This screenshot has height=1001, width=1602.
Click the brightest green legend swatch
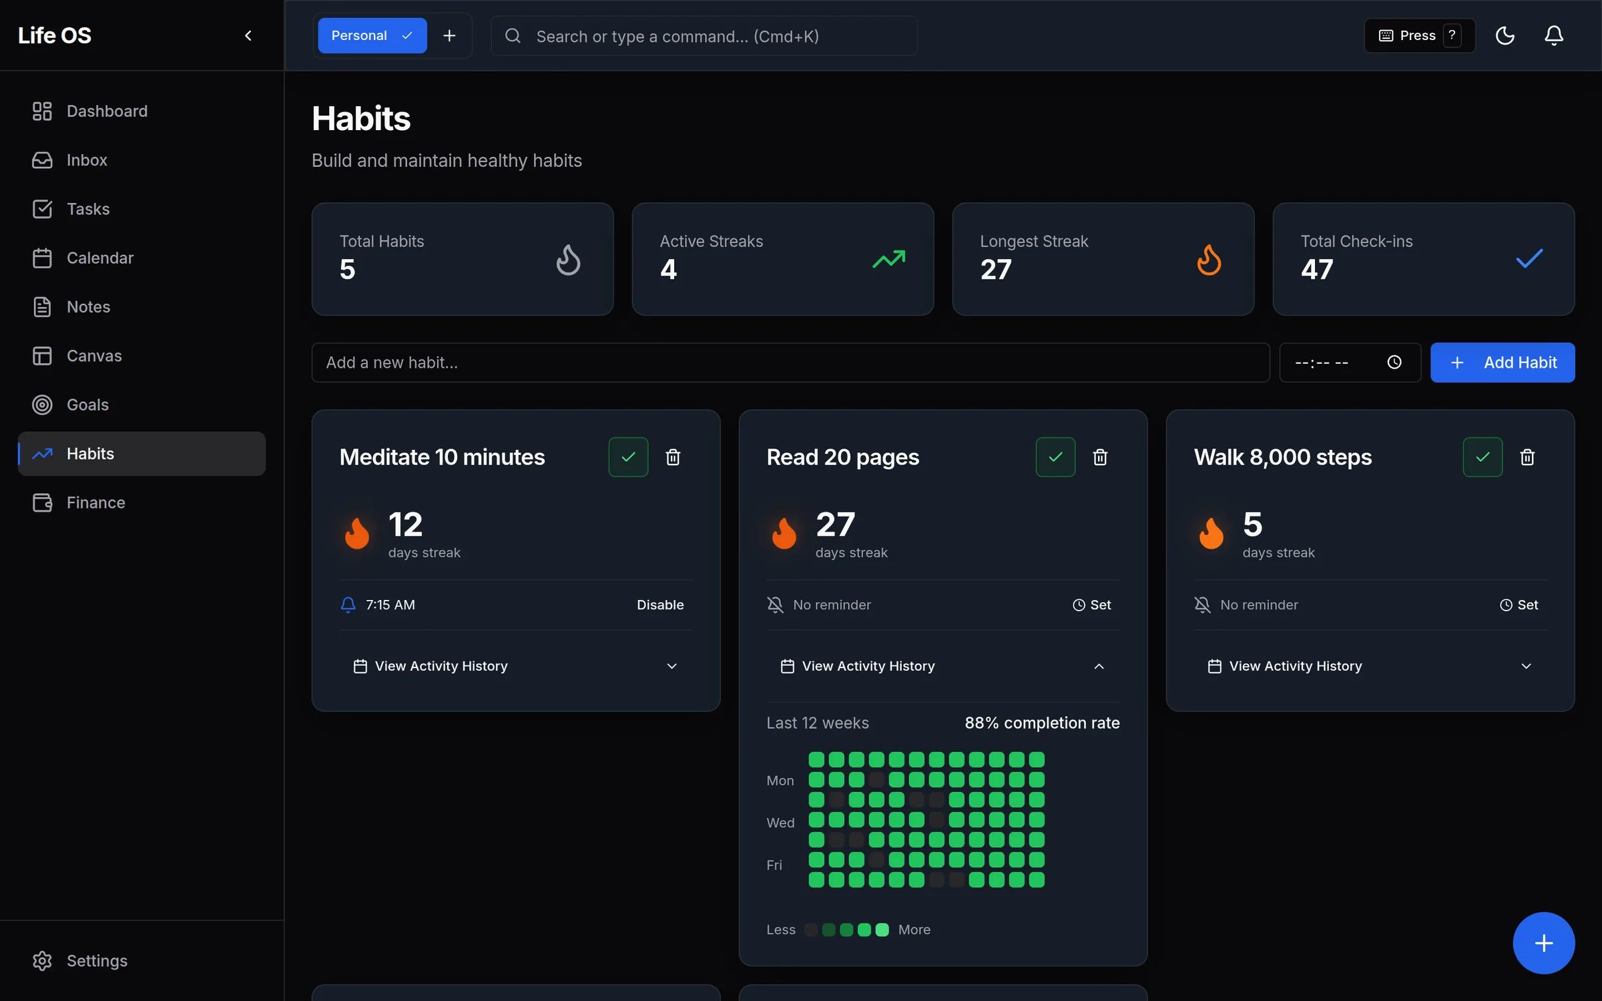(x=882, y=930)
